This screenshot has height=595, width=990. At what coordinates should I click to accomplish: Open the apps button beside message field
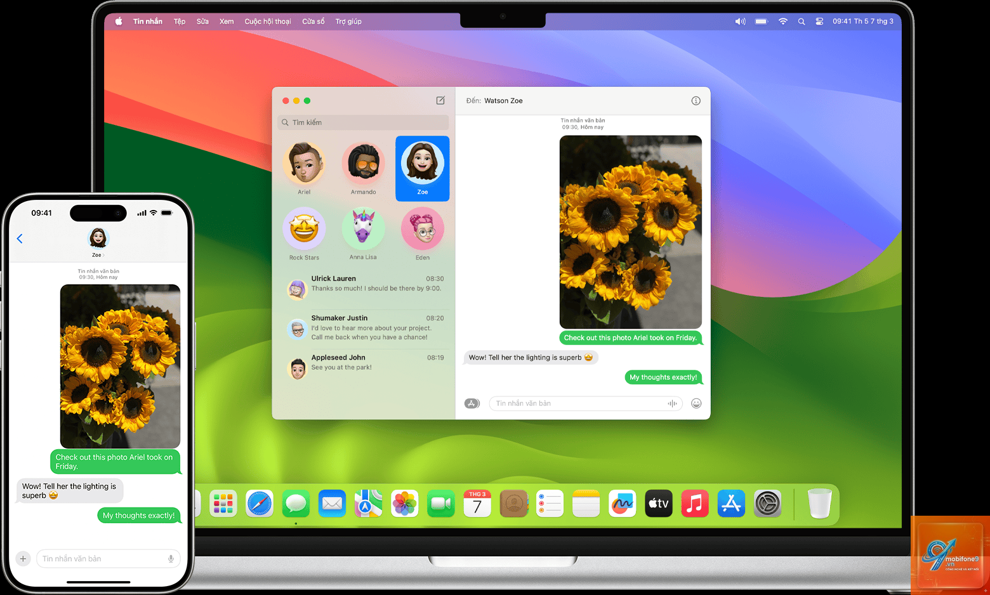click(472, 403)
